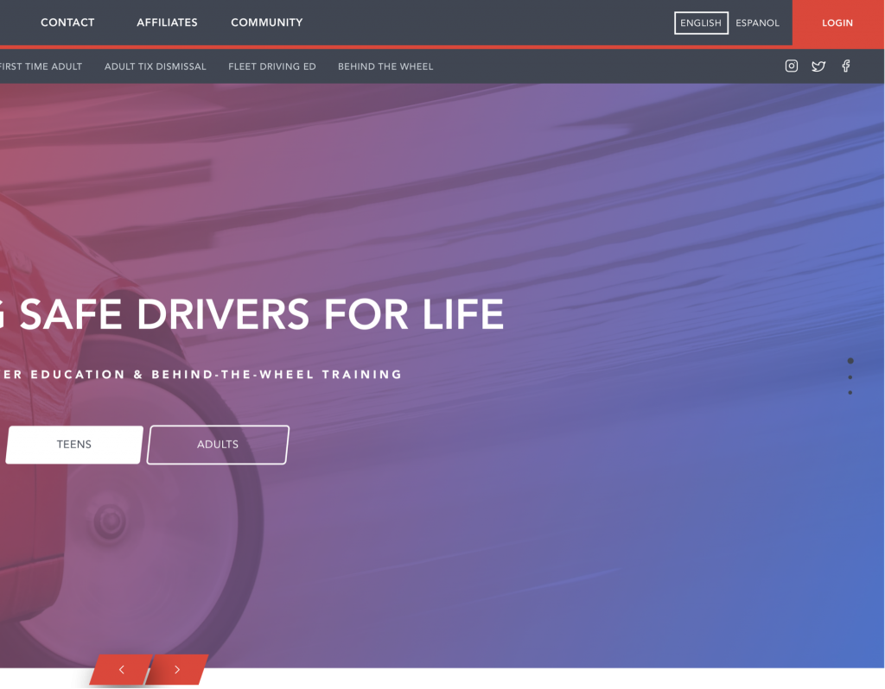This screenshot has height=689, width=885.
Task: Open the CONTACT menu
Action: (67, 22)
